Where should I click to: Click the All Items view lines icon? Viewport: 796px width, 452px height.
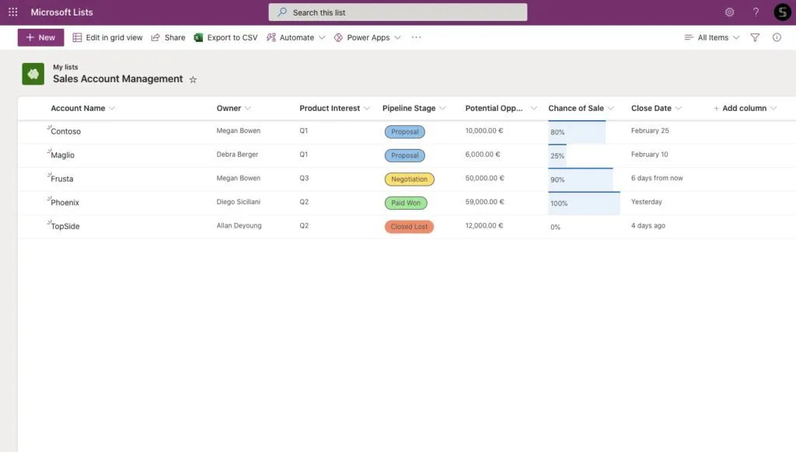pyautogui.click(x=689, y=37)
